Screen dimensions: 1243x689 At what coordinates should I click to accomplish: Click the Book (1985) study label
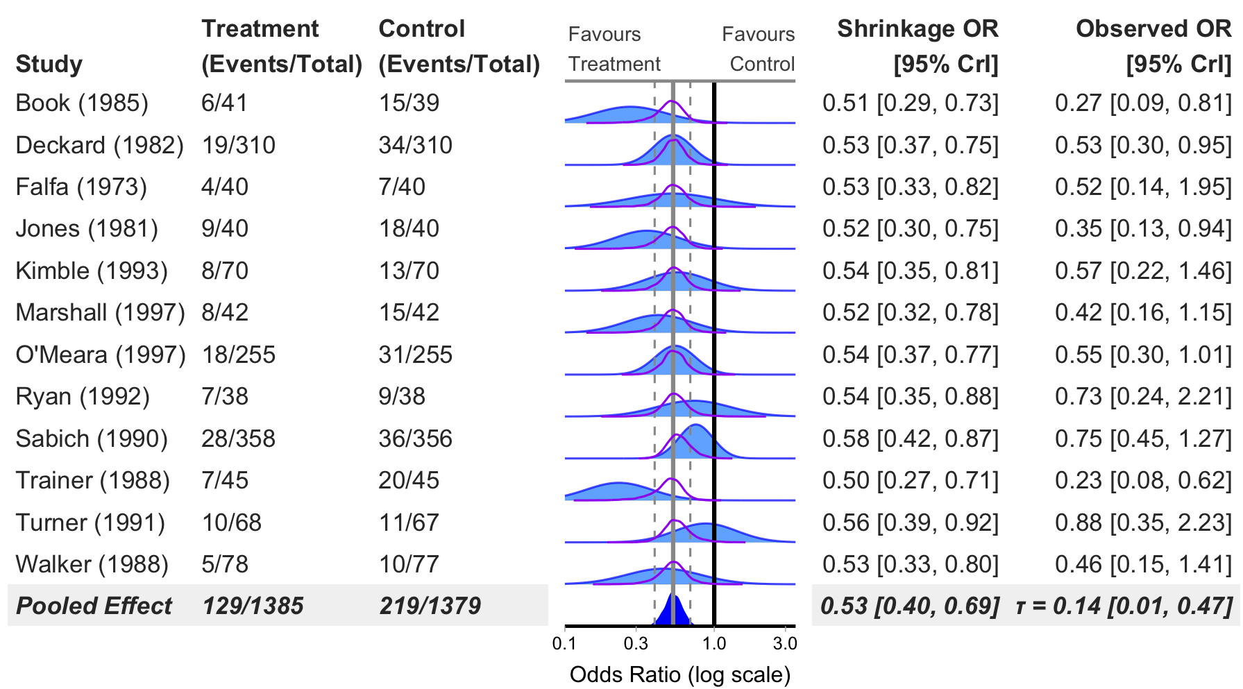pos(82,103)
